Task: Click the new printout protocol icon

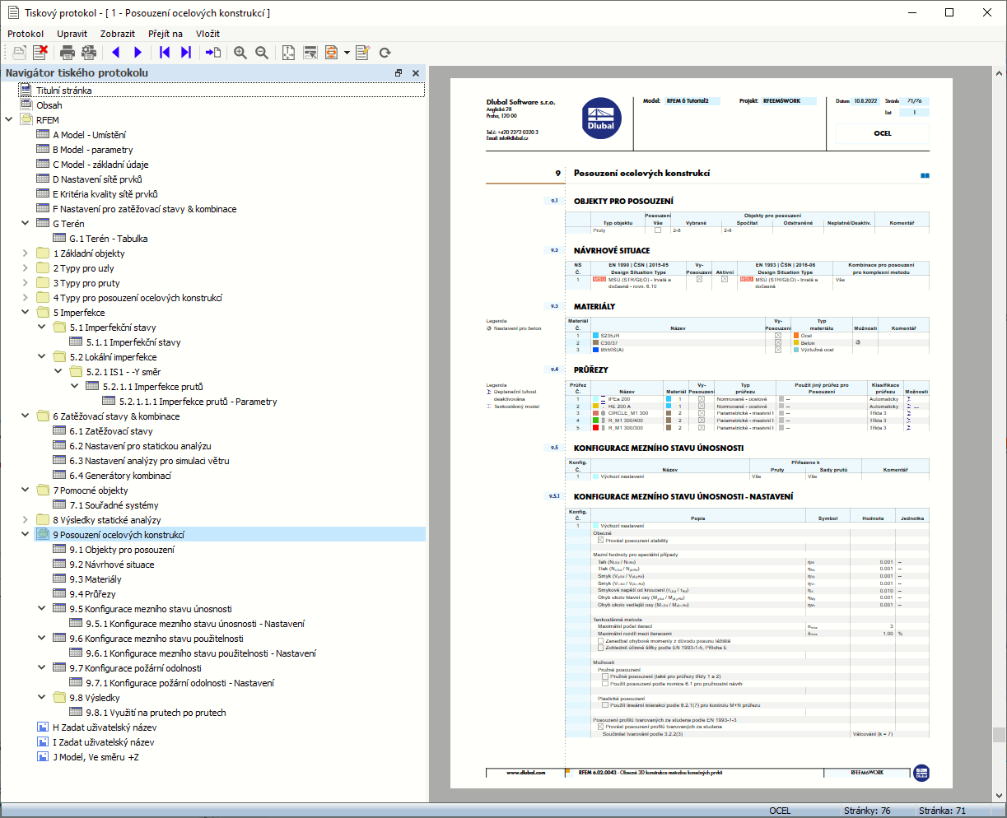Action: point(18,53)
